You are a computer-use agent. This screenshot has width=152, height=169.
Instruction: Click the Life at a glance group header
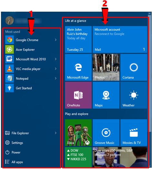pyautogui.click(x=76, y=21)
